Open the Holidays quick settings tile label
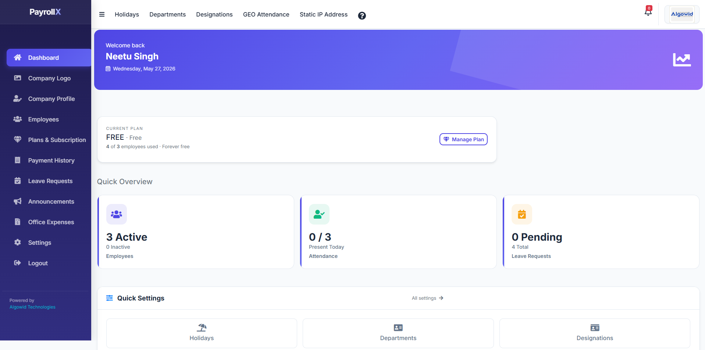The height and width of the screenshot is (350, 705). (202, 338)
